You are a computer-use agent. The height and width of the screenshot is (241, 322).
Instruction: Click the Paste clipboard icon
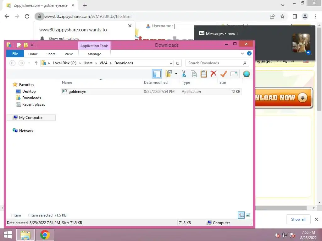click(203, 74)
